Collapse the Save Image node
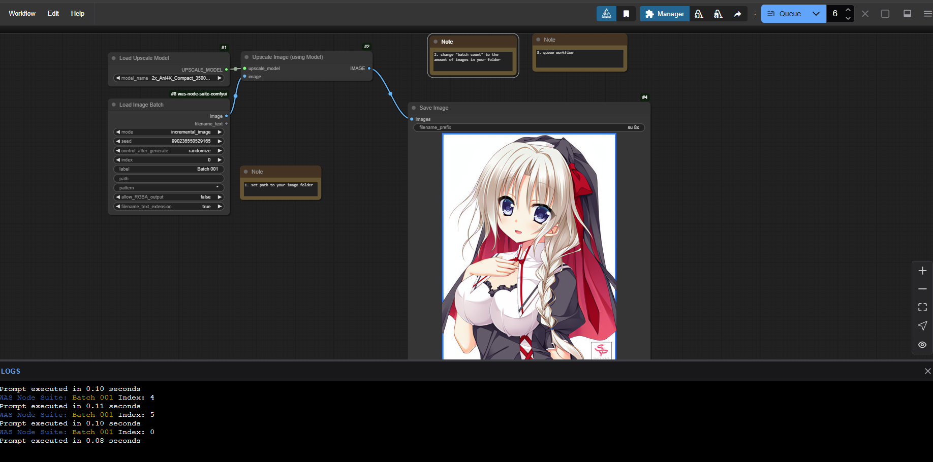The width and height of the screenshot is (933, 462). click(x=414, y=108)
